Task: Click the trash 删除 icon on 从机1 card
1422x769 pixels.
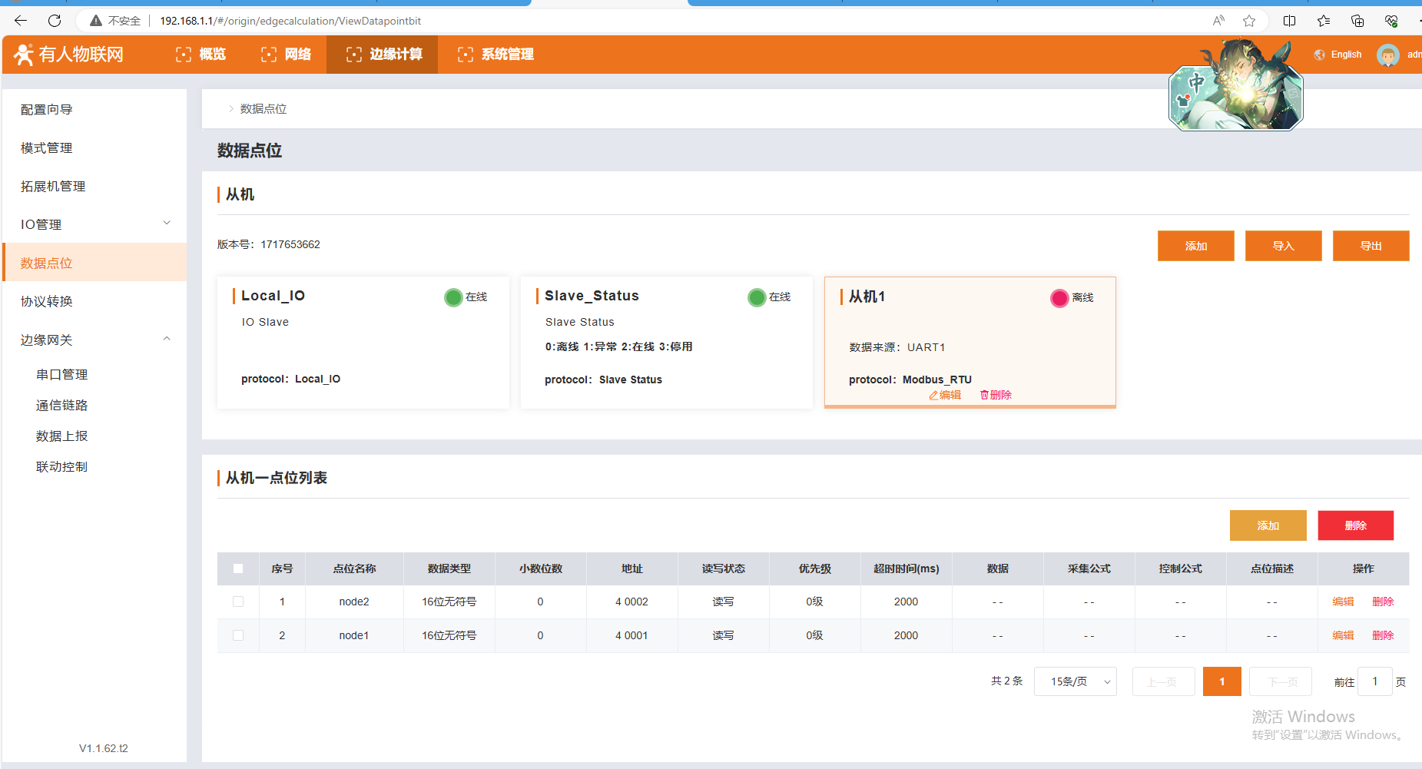Action: click(x=984, y=395)
